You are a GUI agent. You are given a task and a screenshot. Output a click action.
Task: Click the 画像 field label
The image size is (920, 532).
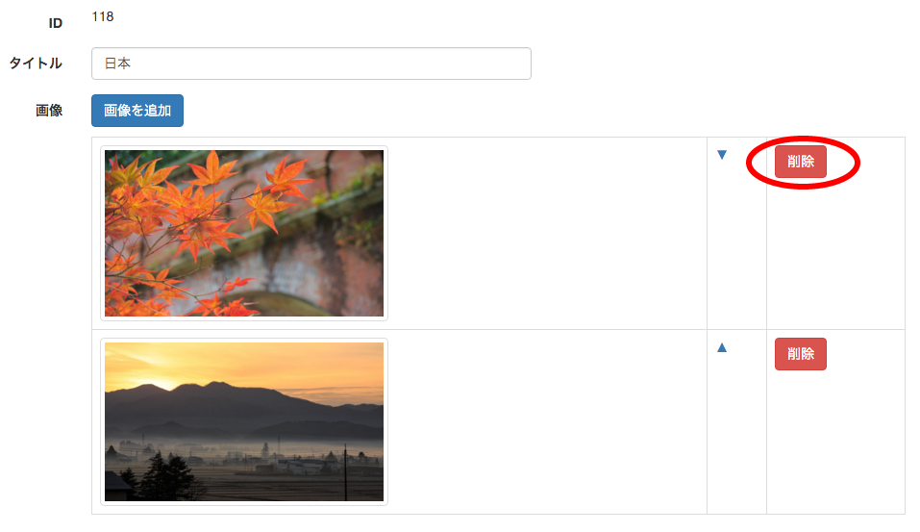coord(49,111)
